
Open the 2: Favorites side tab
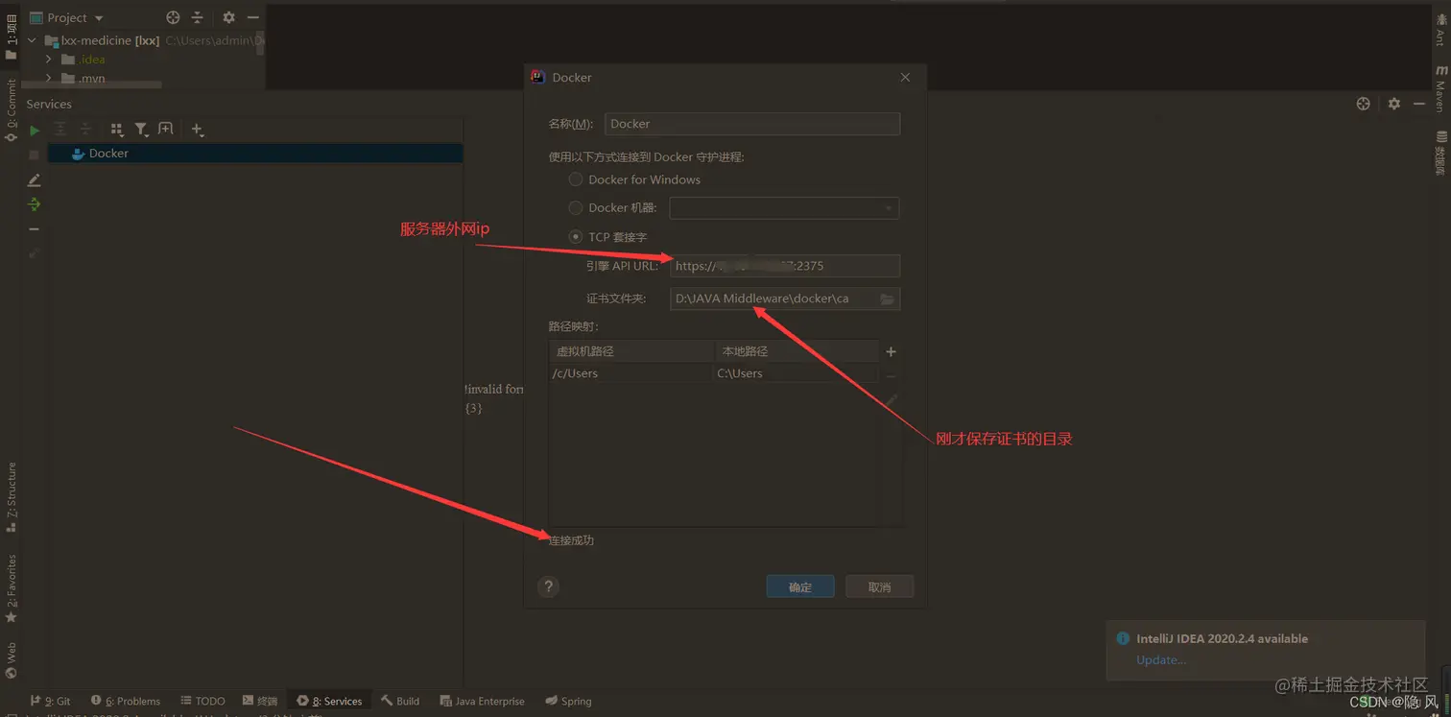12,588
